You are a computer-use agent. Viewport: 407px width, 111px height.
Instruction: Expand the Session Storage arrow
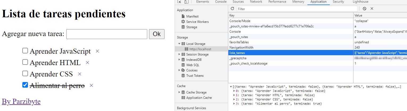179,54
